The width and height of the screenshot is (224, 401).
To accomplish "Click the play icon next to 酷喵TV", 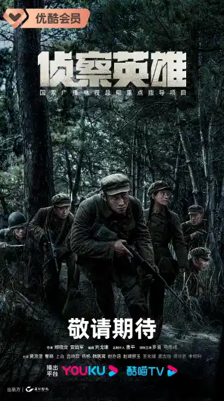I will click(172, 371).
